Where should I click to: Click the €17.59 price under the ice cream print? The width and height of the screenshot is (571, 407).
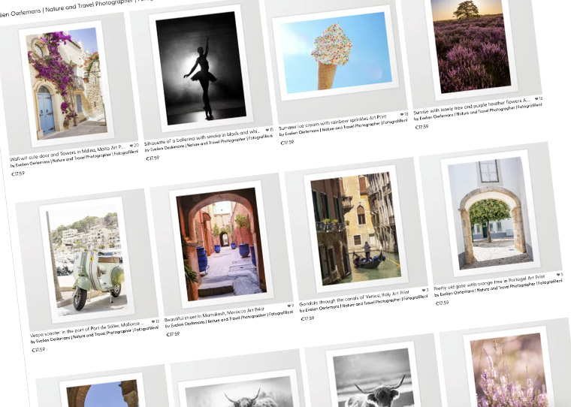pos(287,143)
